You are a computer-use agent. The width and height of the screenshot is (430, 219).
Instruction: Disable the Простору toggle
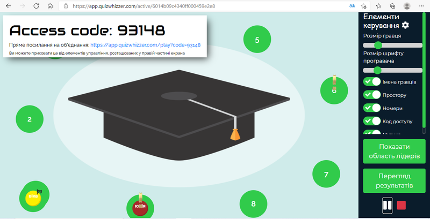point(372,95)
